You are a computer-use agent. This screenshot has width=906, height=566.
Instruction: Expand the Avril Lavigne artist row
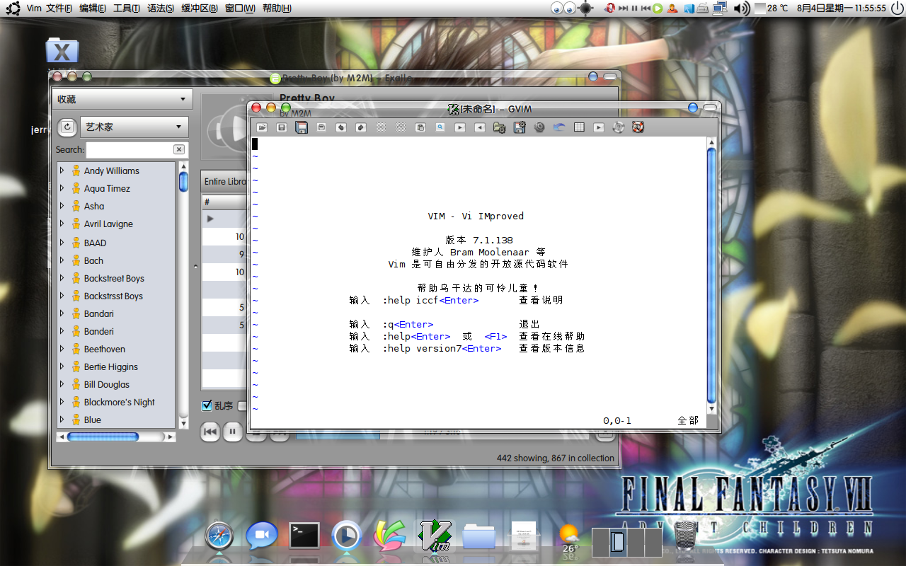62,224
